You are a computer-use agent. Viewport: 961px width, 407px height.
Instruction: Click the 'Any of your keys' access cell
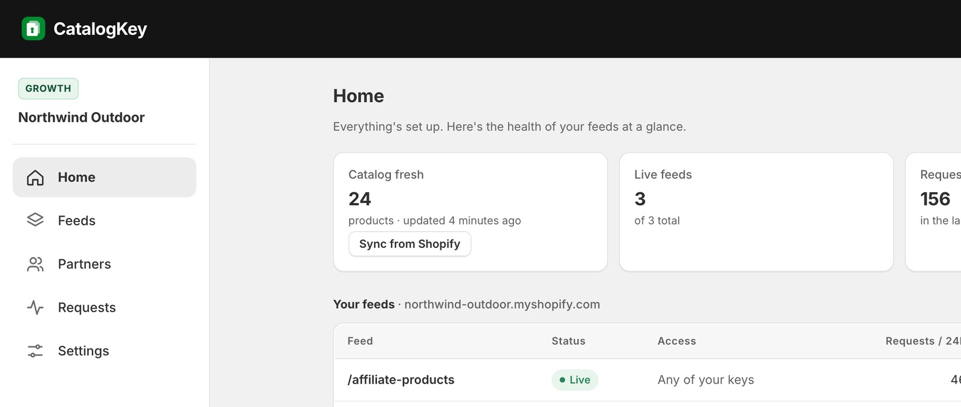(706, 380)
